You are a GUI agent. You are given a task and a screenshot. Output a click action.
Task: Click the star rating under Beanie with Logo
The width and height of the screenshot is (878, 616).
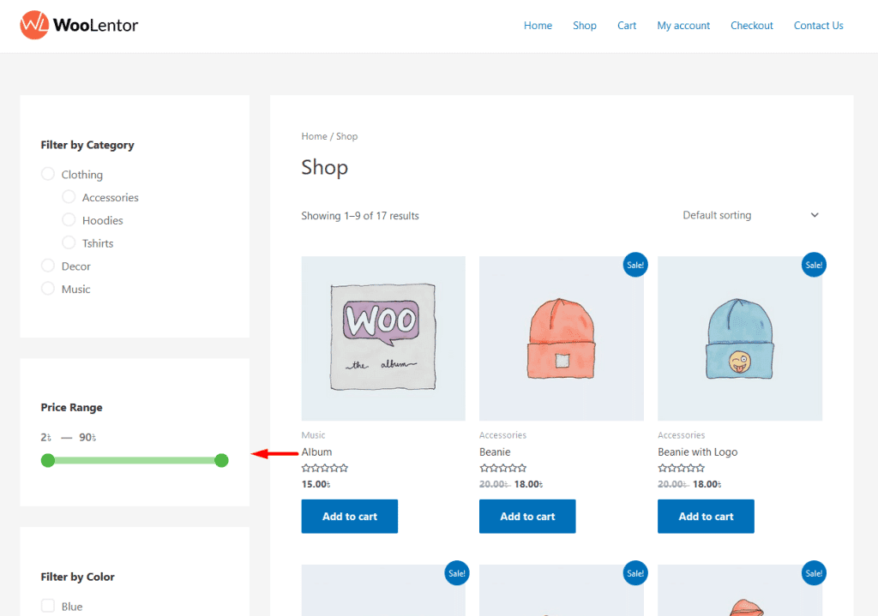[682, 469]
